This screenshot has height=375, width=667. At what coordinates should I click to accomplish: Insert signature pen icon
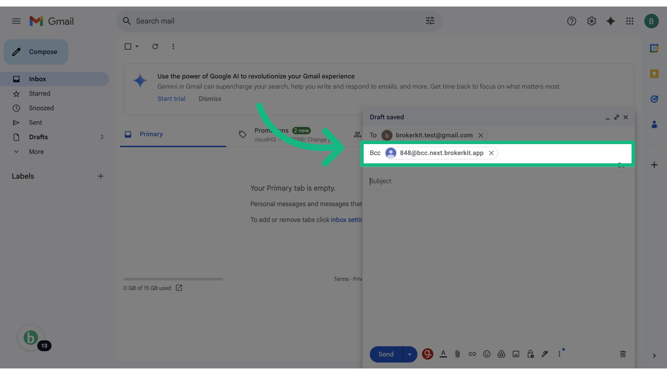[x=545, y=354]
